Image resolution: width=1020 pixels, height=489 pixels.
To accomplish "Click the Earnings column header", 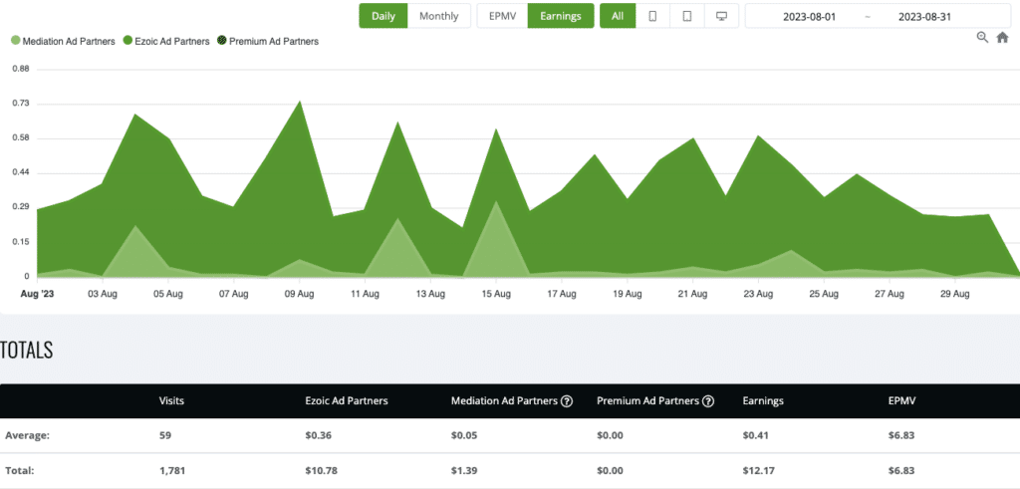I will pyautogui.click(x=763, y=401).
